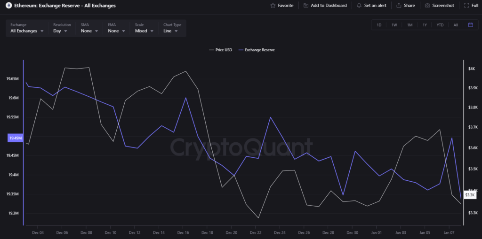Viewport: 482px width, 239px height.
Task: Click the Jan 01 x-axis date label
Action: (x=377, y=232)
